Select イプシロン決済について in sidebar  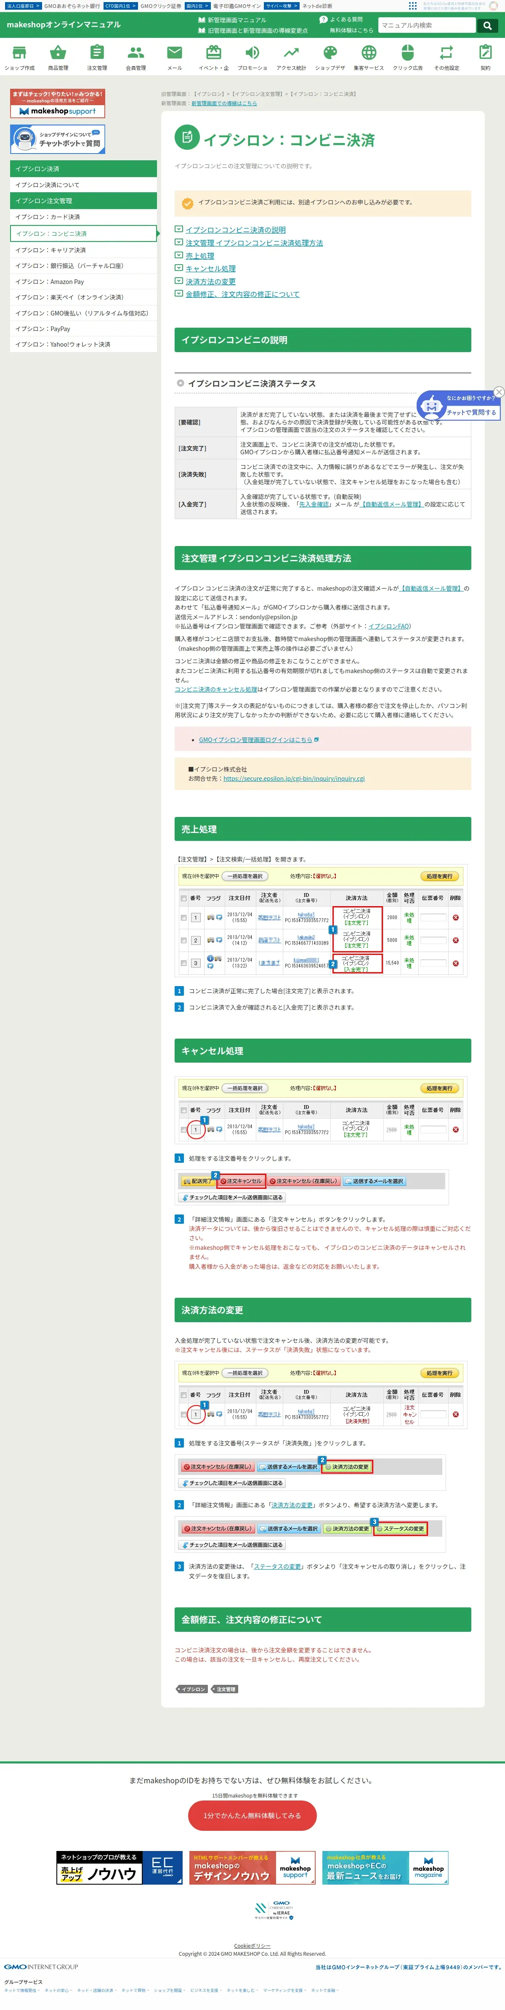tap(83, 185)
